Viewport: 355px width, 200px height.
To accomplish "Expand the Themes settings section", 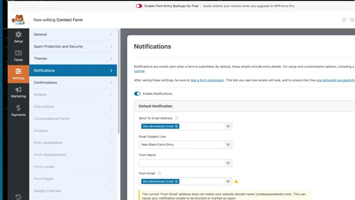I will pyautogui.click(x=73, y=58).
